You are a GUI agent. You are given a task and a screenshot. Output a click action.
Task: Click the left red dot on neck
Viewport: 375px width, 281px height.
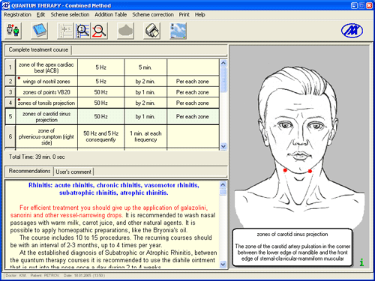[285, 170]
